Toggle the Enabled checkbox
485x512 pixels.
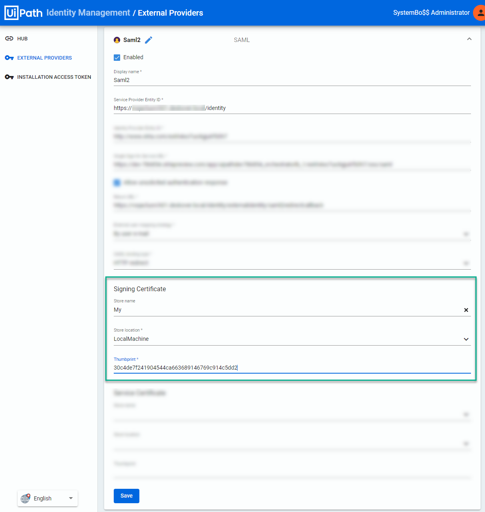(117, 58)
